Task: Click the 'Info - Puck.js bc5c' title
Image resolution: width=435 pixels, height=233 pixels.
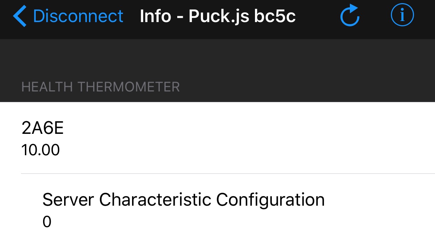Action: [x=217, y=16]
